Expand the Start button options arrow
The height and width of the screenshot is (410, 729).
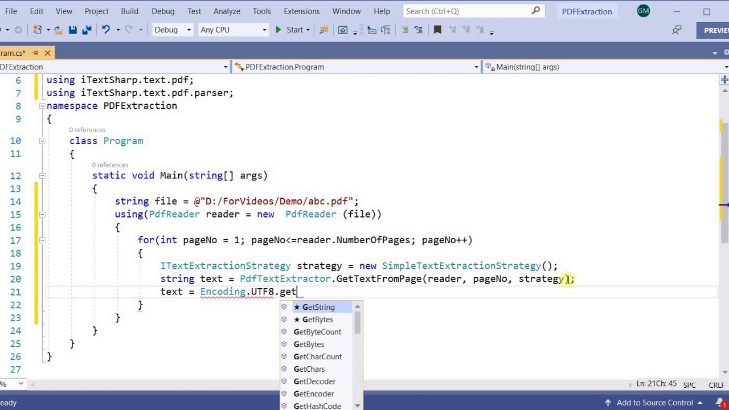click(x=308, y=30)
